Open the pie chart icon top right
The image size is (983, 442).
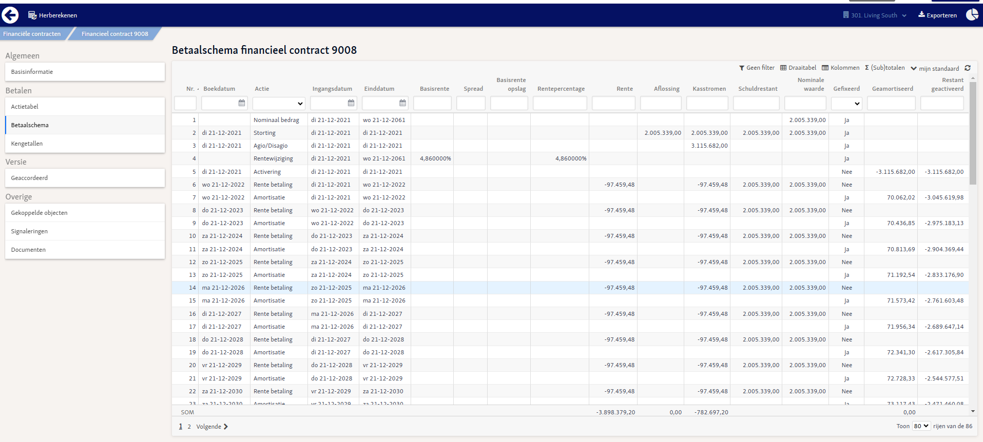point(972,15)
